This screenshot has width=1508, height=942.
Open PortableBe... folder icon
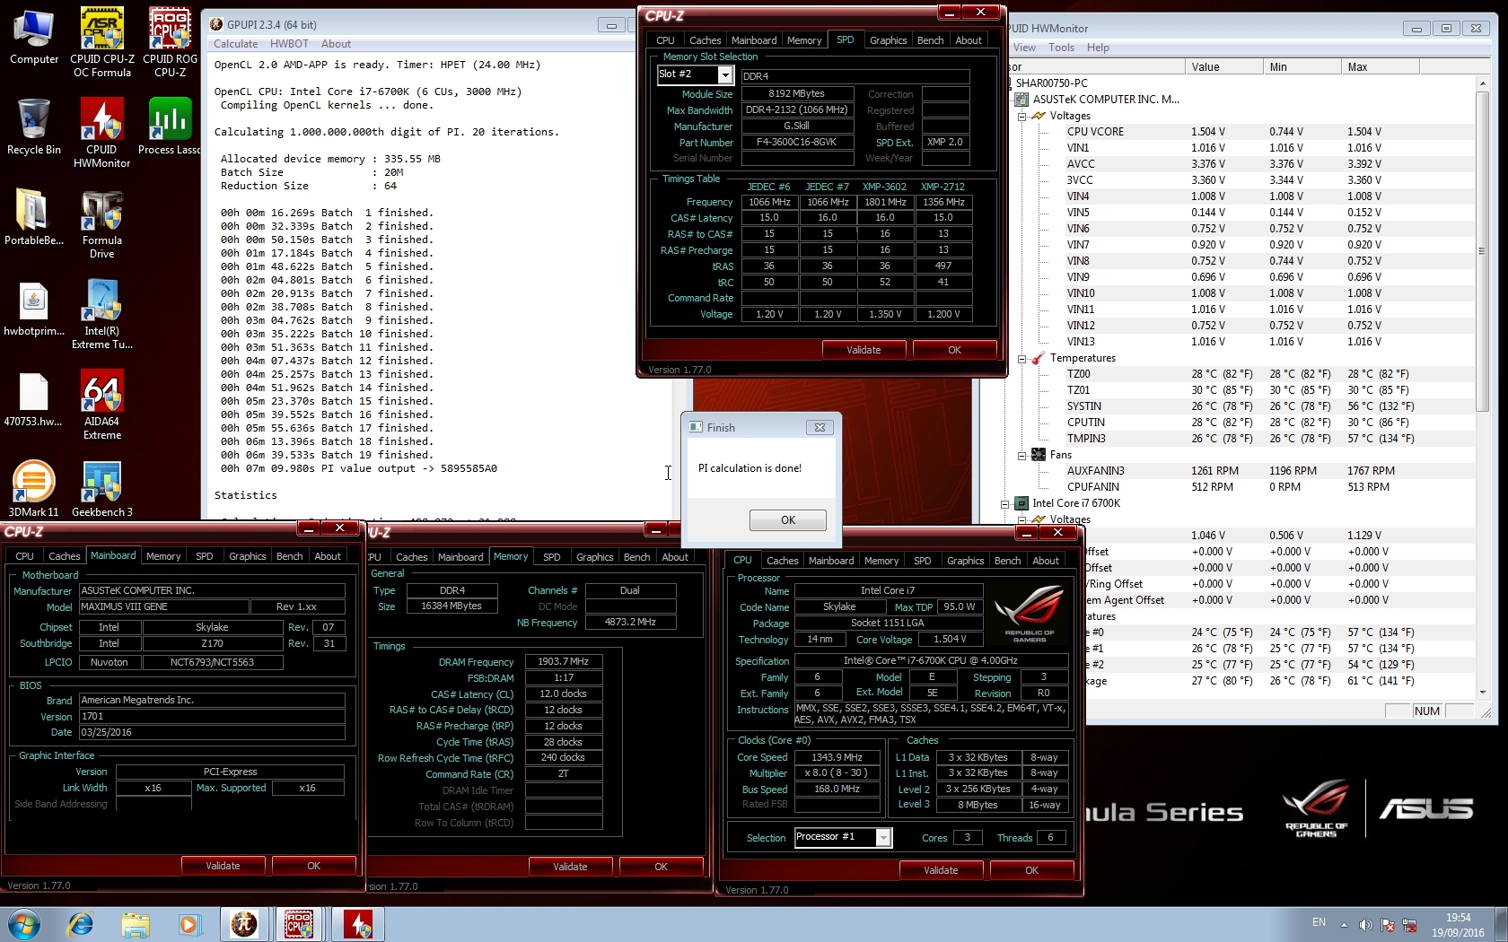tap(34, 217)
